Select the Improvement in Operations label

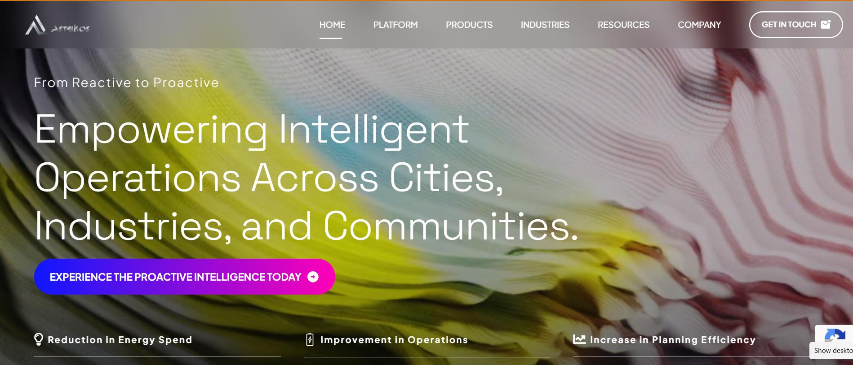pos(394,340)
